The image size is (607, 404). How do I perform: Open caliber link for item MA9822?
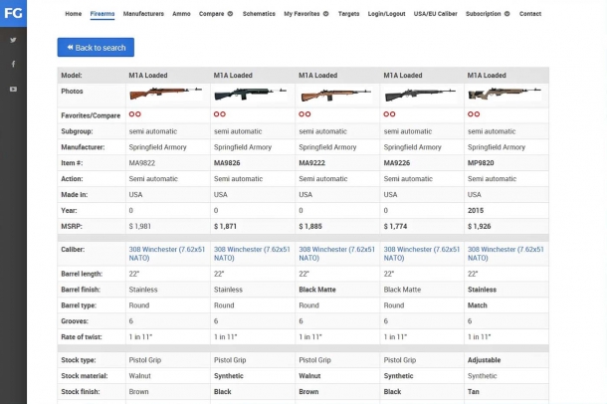tap(167, 254)
